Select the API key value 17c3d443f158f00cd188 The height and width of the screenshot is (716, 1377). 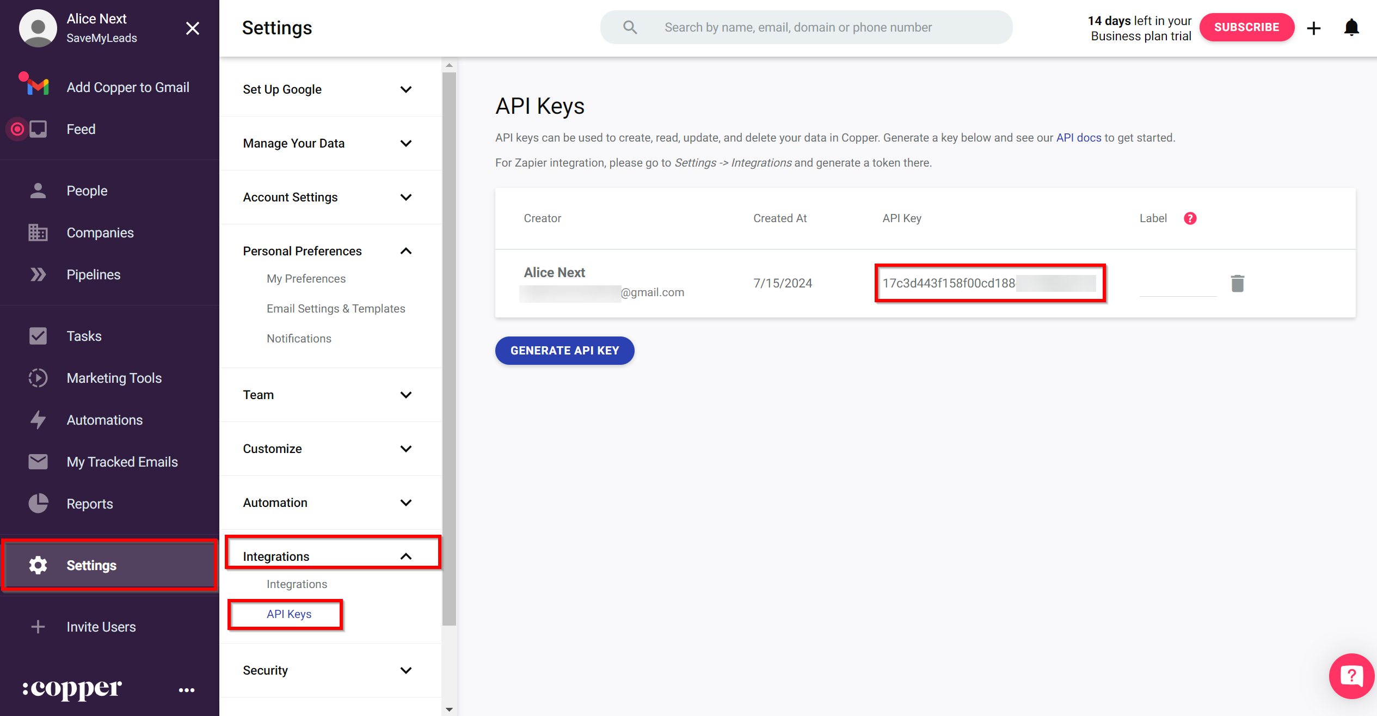tap(949, 283)
